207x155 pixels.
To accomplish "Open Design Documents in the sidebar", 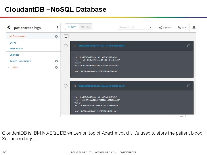I will 20,61.
